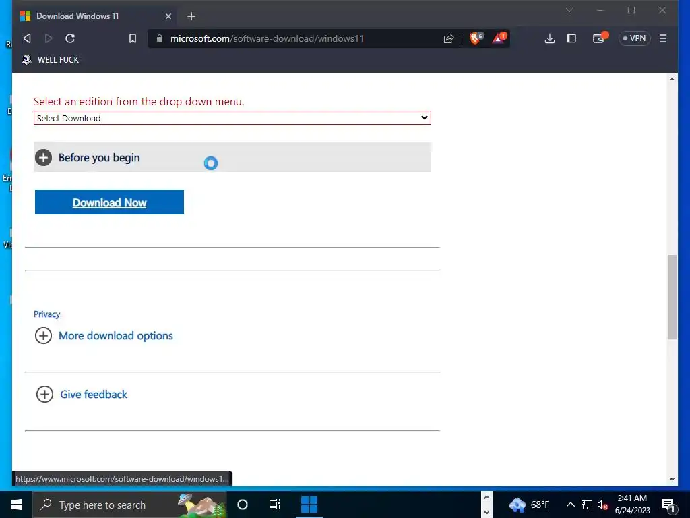Show hidden system tray icons

(x=570, y=505)
